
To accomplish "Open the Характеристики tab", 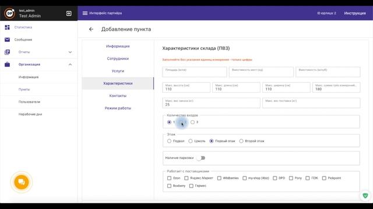I will 118,84.
